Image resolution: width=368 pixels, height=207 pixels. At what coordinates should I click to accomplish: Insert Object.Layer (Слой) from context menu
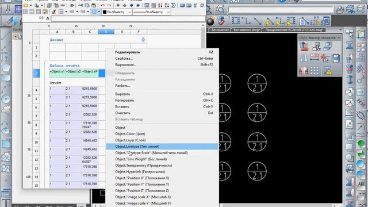162,140
